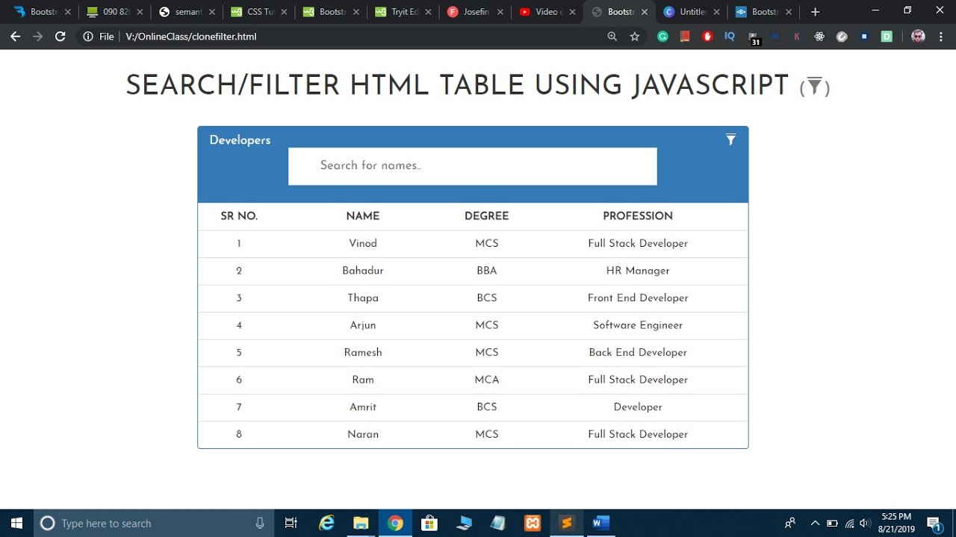Open the Chrome profile avatar menu
The height and width of the screenshot is (537, 956).
pyautogui.click(x=919, y=37)
